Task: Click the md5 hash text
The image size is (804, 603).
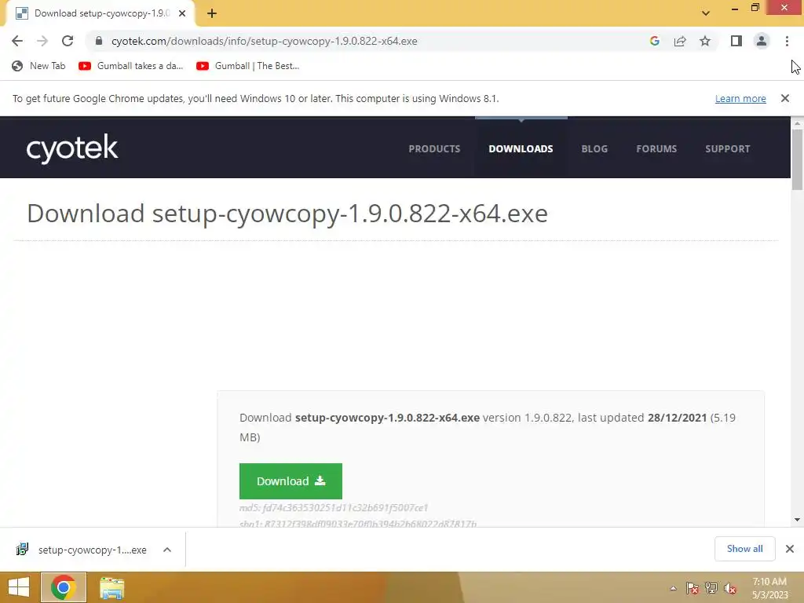Action: point(334,508)
